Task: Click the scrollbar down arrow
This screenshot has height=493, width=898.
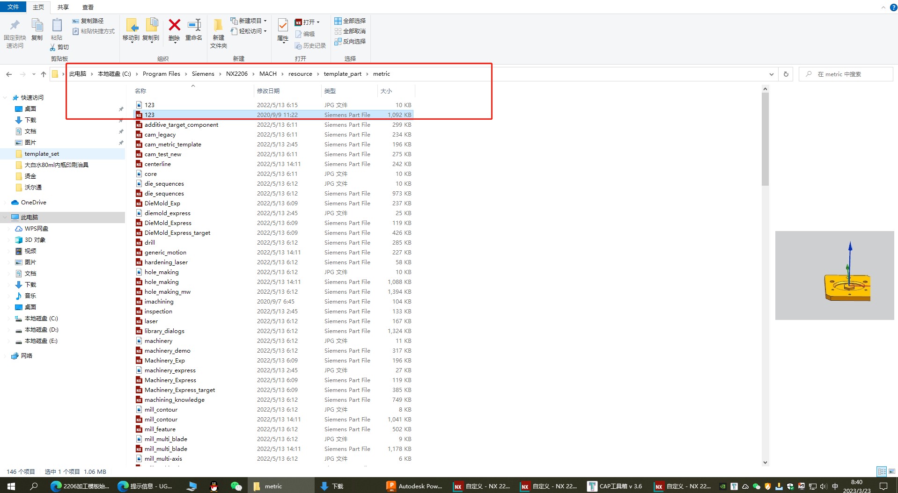Action: click(765, 463)
